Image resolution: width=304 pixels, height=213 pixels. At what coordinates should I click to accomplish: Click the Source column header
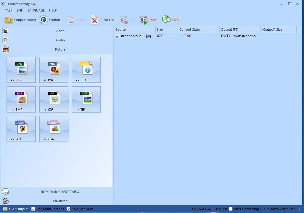click(135, 30)
